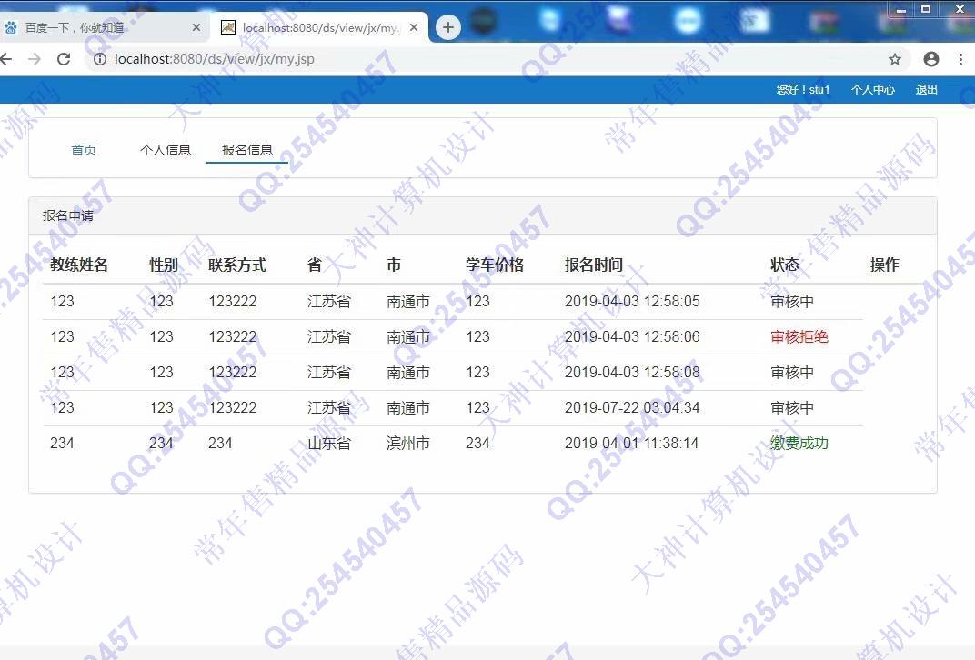Go back with the browser back arrow
This screenshot has height=660, width=975.
pos(5,59)
